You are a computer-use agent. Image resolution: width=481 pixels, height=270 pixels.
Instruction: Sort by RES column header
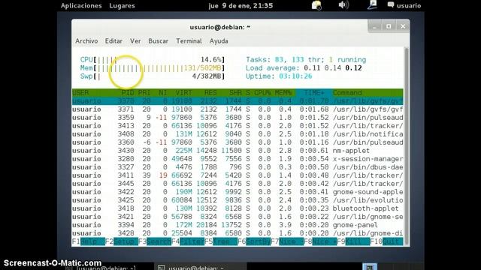tap(210, 93)
